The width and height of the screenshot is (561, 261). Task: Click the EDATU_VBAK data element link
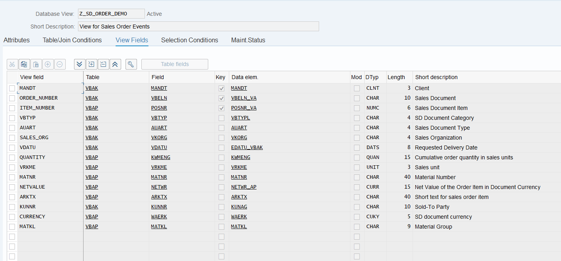(247, 148)
